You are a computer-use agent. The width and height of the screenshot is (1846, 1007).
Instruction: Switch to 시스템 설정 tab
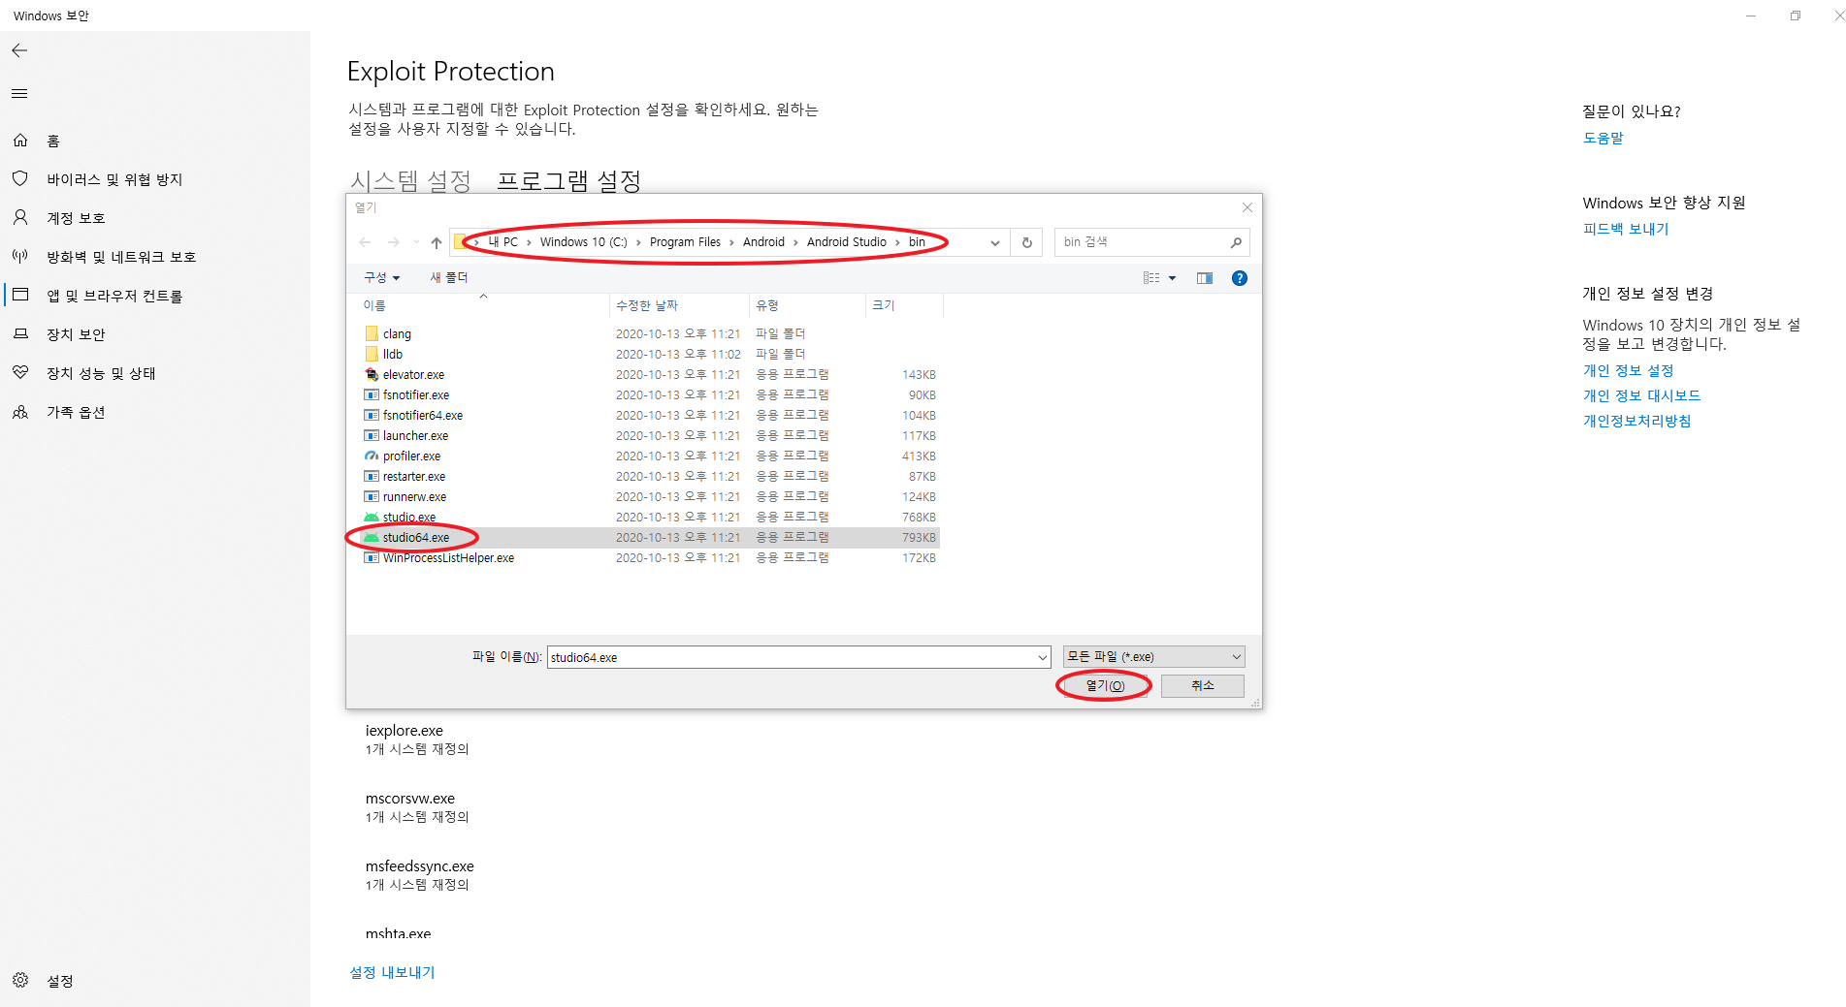point(410,180)
